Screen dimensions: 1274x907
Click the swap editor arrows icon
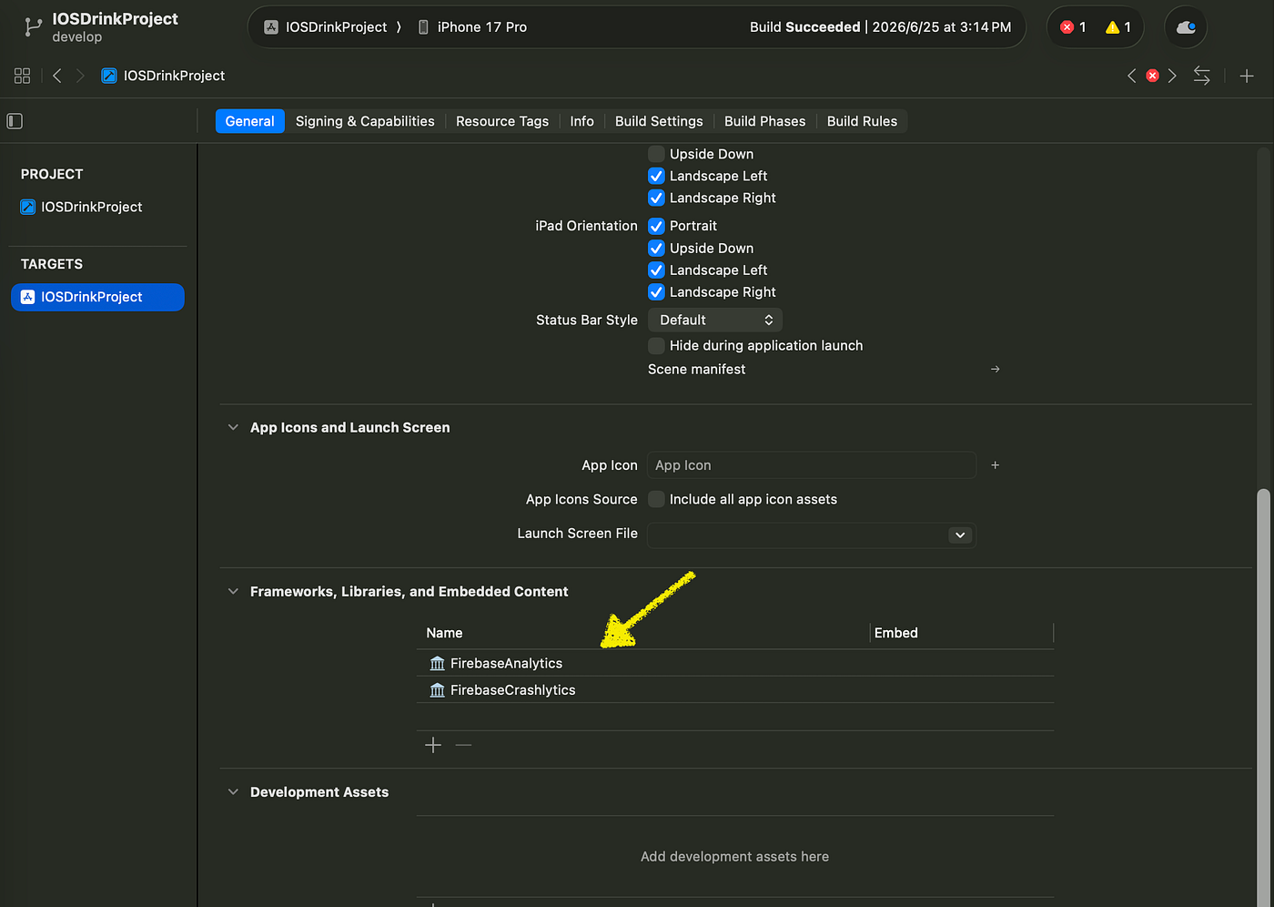(x=1201, y=76)
